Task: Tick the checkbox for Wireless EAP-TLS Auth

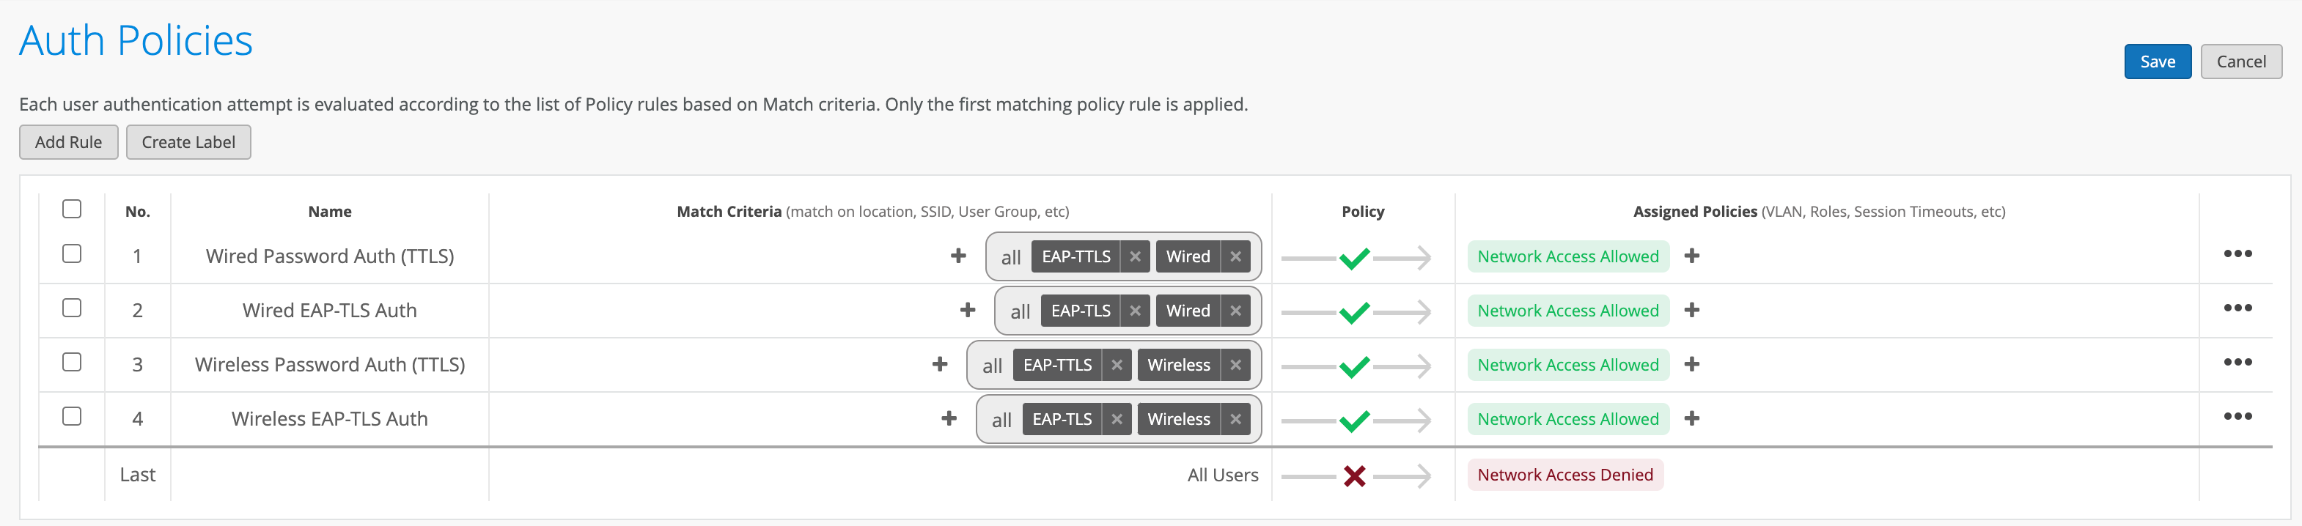Action: pyautogui.click(x=73, y=416)
